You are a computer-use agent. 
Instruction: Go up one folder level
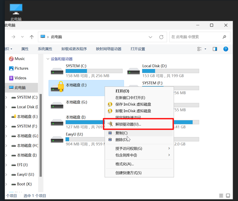(31, 37)
